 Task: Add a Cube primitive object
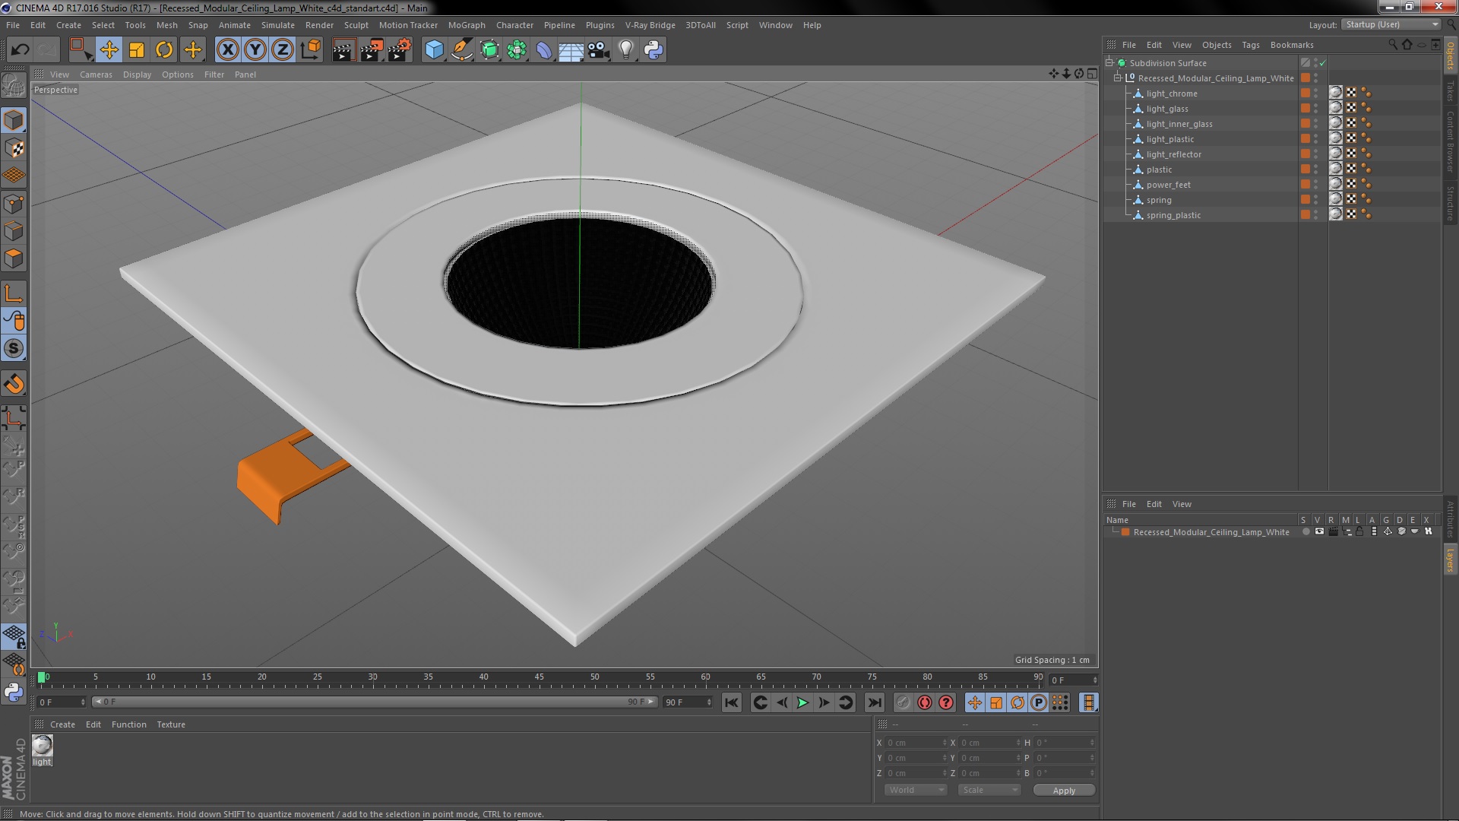click(434, 50)
